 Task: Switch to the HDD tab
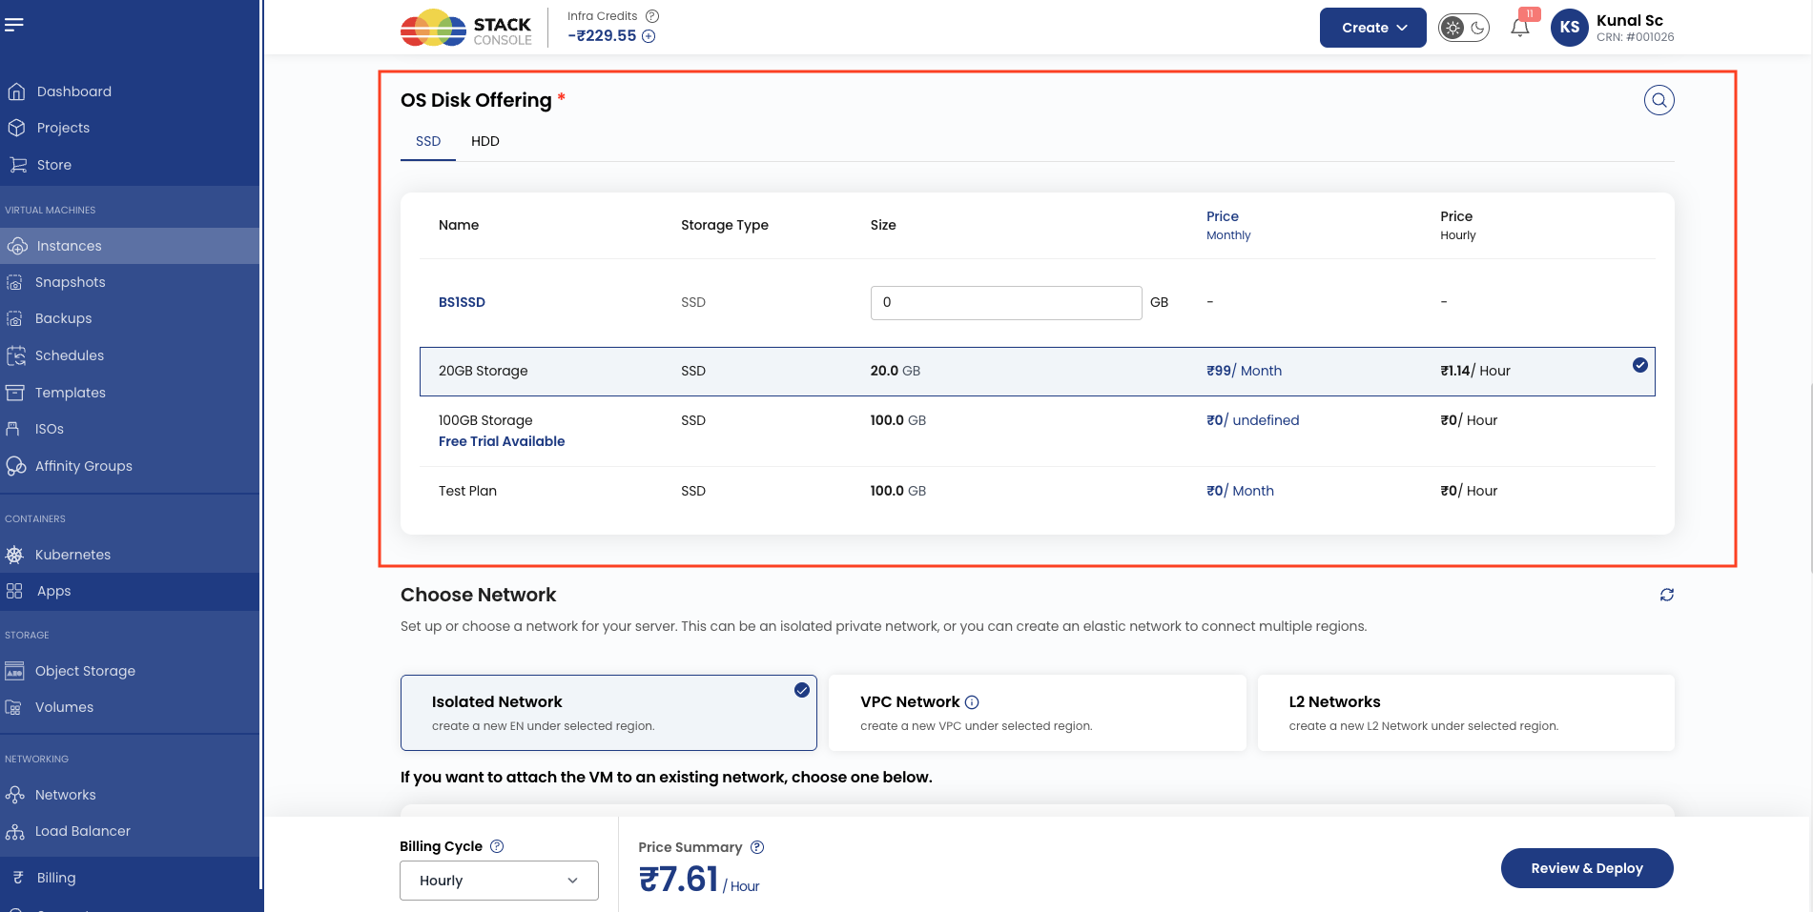click(x=484, y=141)
